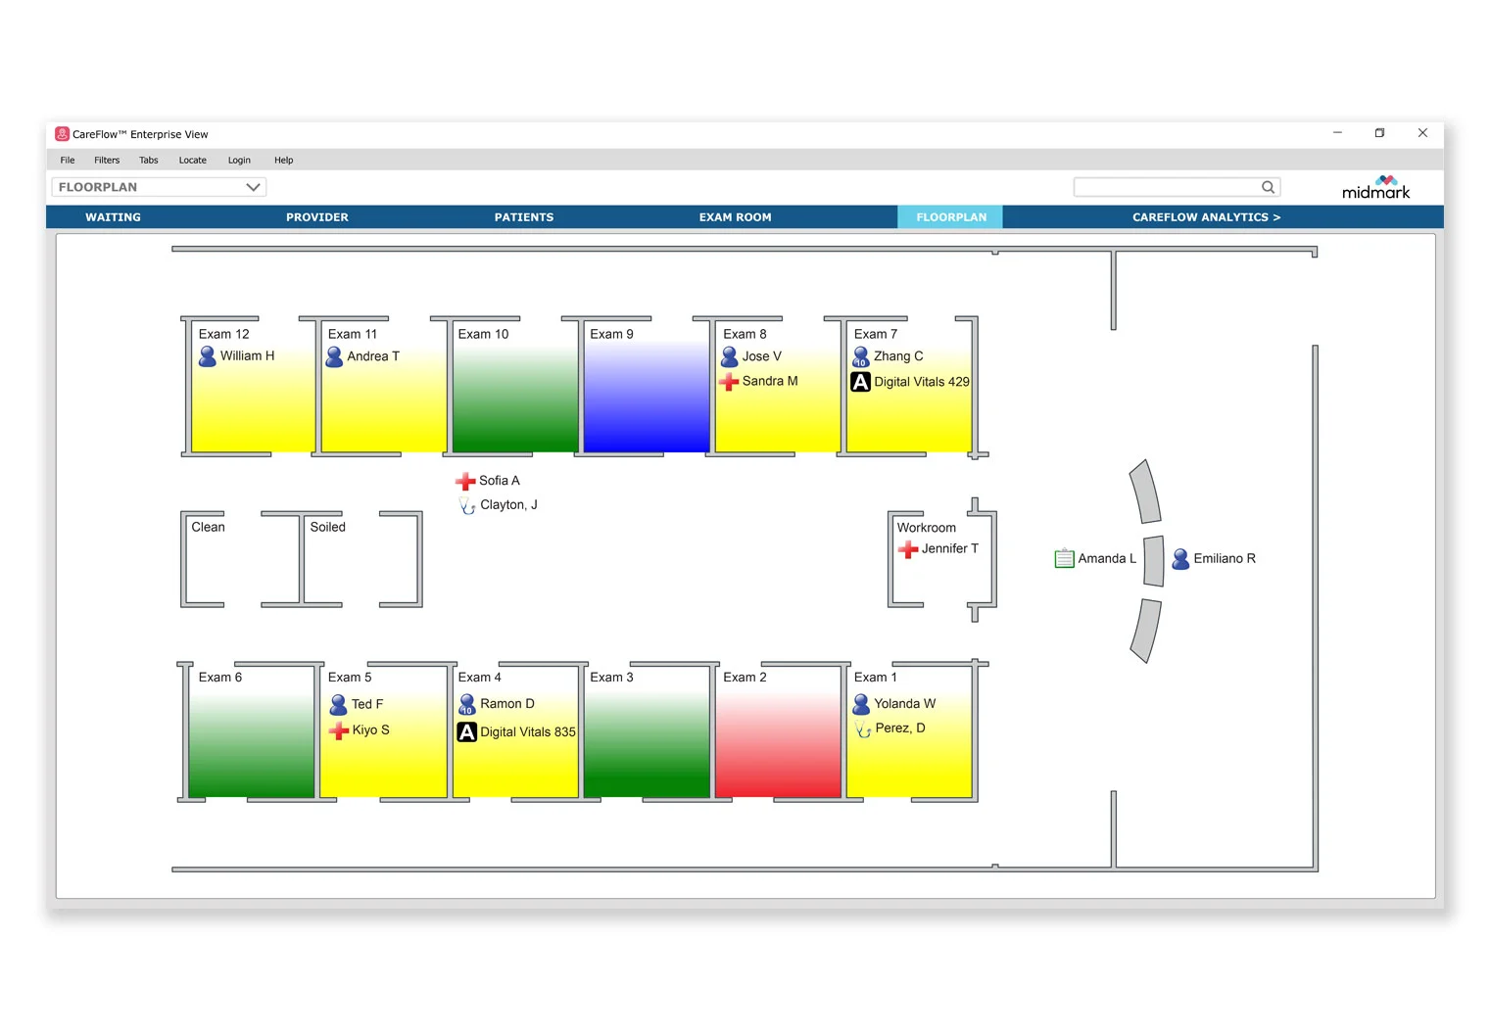Click the Digital Vitals 429 device icon in Exam 7
The image size is (1490, 1034).
(860, 382)
